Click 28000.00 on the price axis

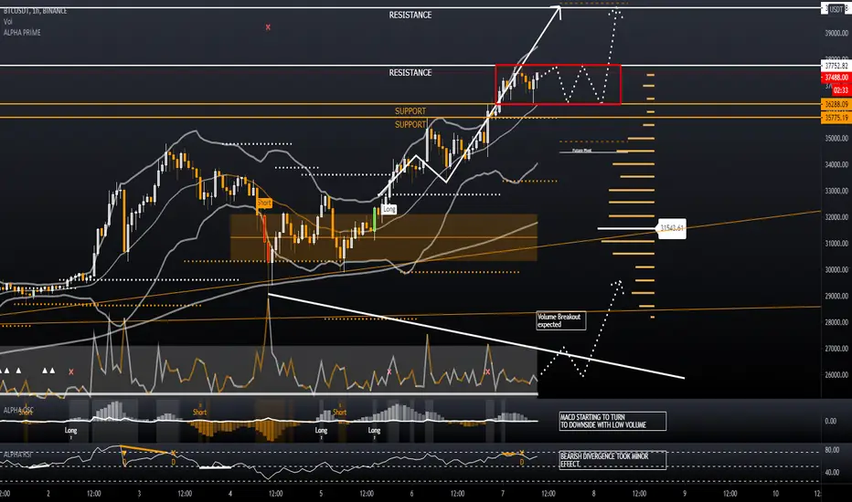(x=836, y=322)
